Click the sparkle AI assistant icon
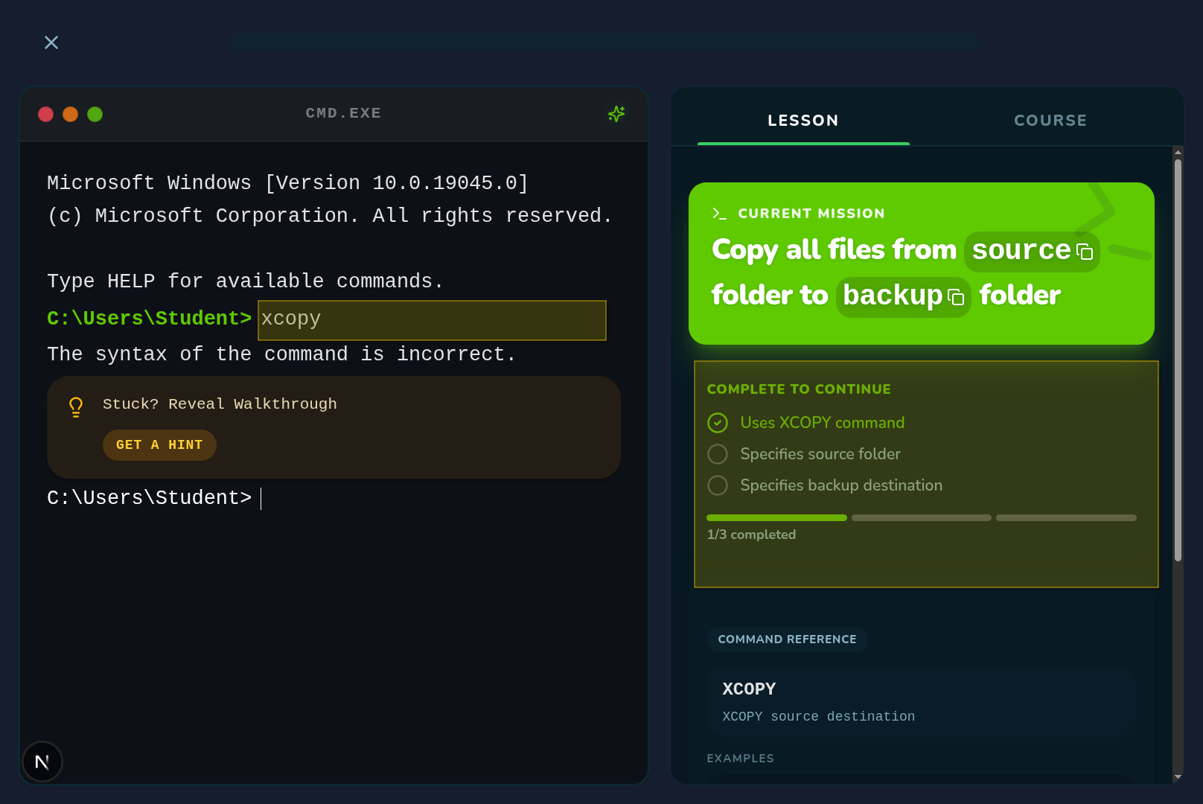This screenshot has width=1203, height=804. [616, 114]
